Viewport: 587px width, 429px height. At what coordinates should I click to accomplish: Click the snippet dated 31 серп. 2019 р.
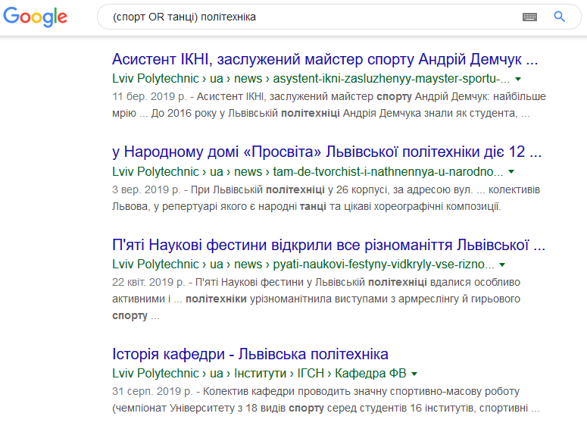326,399
